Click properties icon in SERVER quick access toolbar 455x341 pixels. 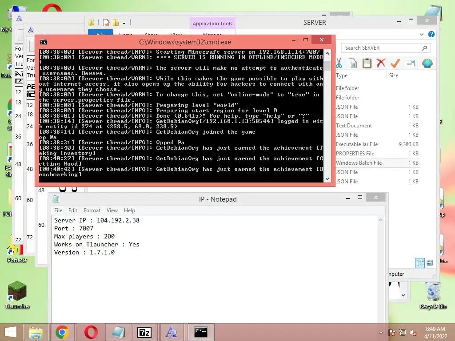click(106, 23)
